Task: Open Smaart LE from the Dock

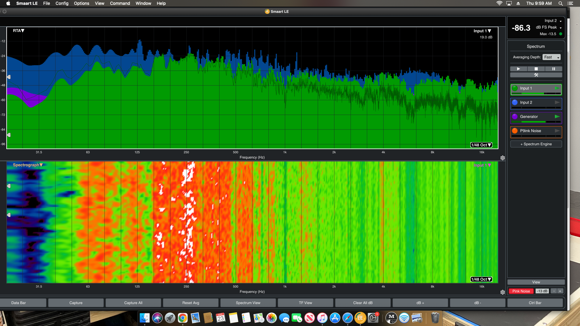Action: [x=360, y=318]
